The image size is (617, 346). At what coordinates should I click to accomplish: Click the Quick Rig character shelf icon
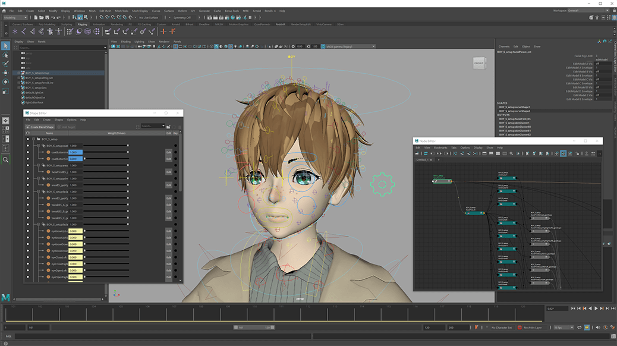click(50, 32)
